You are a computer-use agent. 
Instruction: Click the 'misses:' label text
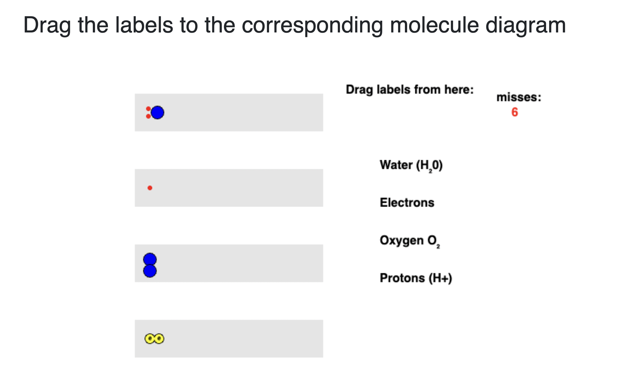click(519, 97)
